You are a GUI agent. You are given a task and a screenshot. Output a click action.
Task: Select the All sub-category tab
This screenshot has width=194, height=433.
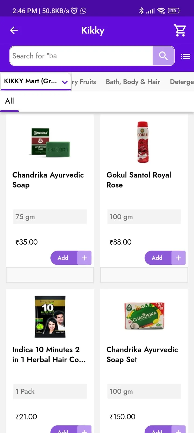[9, 101]
